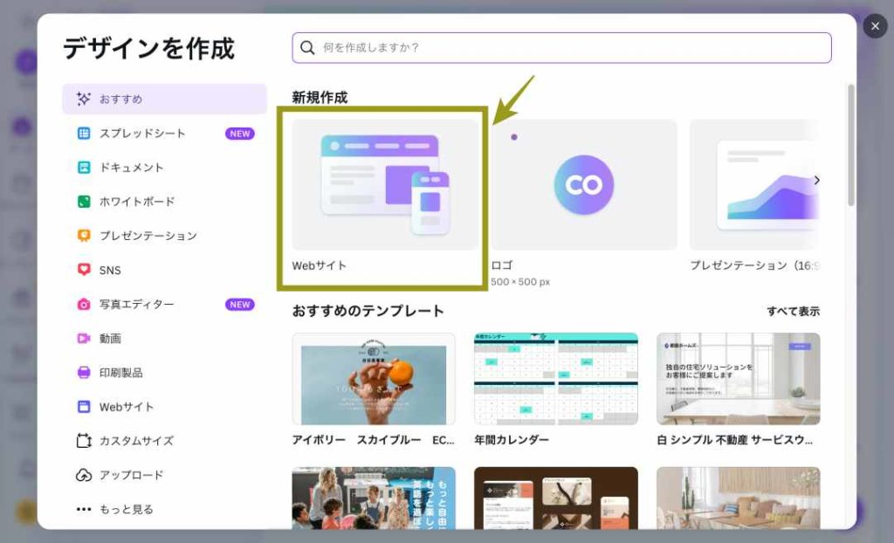Click the 印刷製品 print products icon

click(x=84, y=373)
